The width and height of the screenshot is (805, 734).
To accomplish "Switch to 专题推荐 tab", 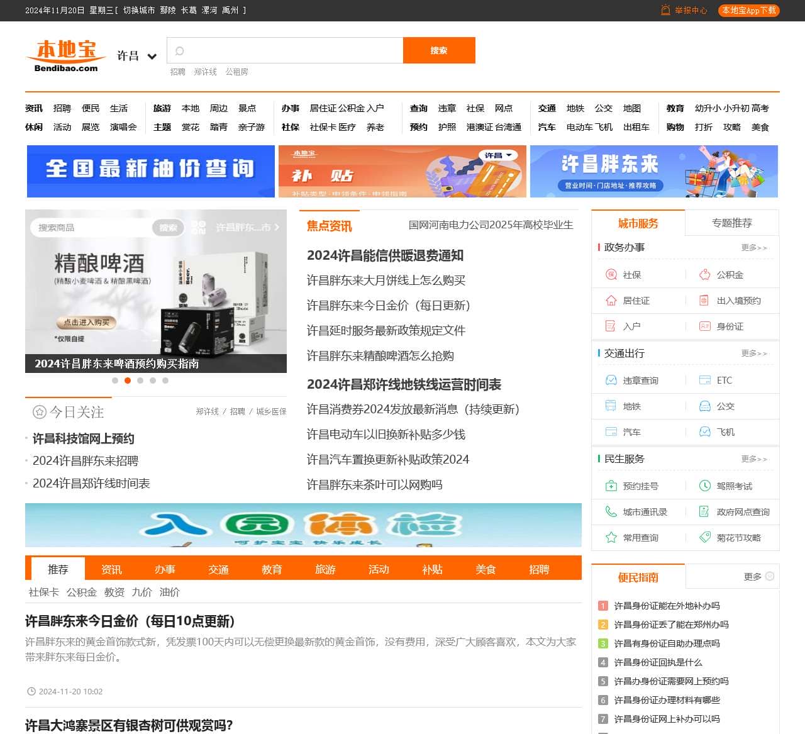I will [x=732, y=223].
